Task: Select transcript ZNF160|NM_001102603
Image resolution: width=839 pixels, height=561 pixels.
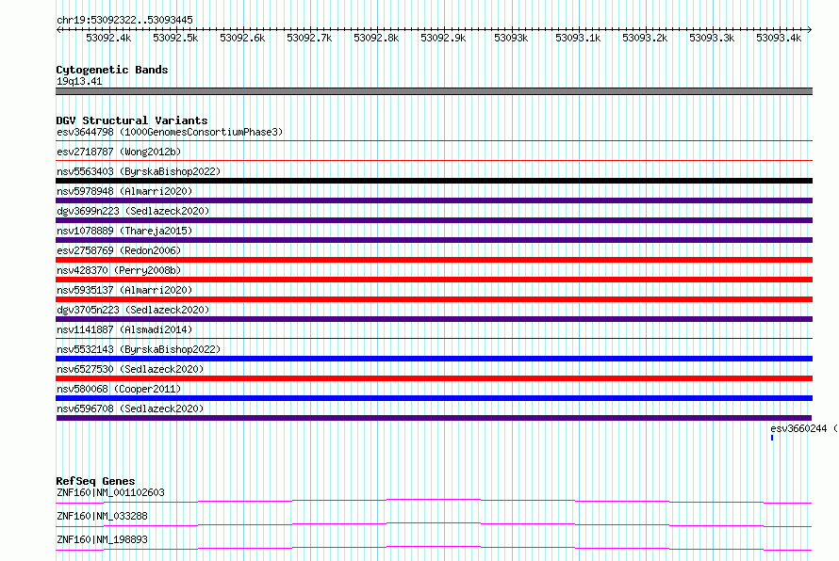Action: tap(110, 492)
